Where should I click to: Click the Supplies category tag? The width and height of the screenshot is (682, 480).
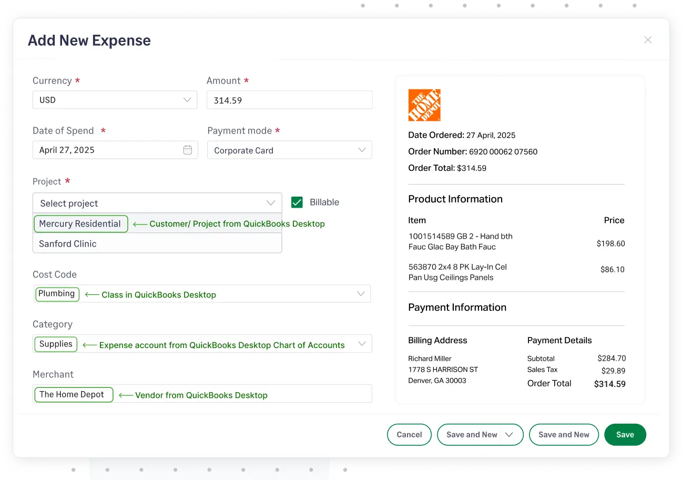click(x=55, y=344)
